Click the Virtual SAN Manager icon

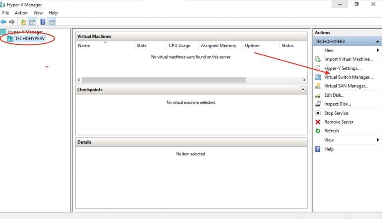pyautogui.click(x=318, y=86)
